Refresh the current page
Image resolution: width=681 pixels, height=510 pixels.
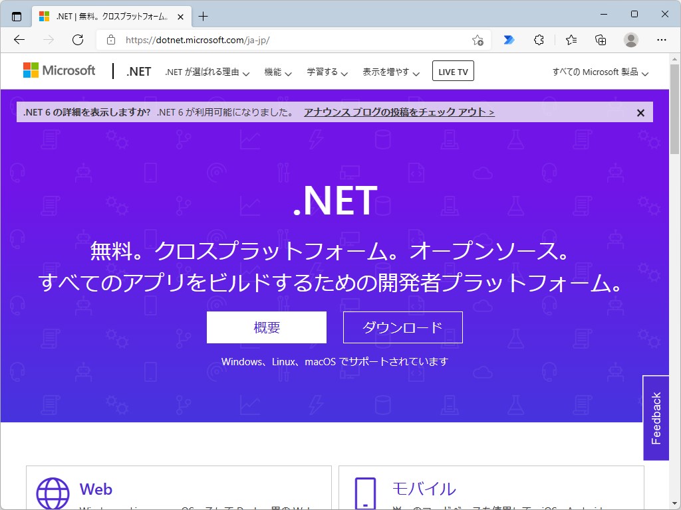click(x=78, y=40)
